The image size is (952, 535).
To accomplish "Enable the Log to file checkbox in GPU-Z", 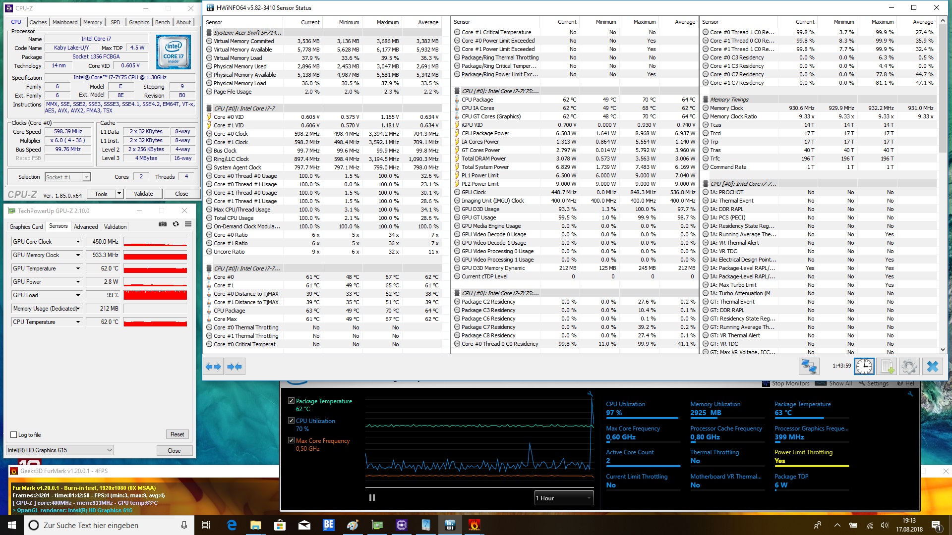I will pyautogui.click(x=14, y=435).
